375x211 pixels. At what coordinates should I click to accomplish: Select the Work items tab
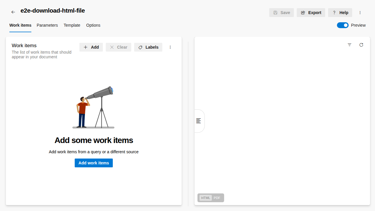click(x=20, y=25)
